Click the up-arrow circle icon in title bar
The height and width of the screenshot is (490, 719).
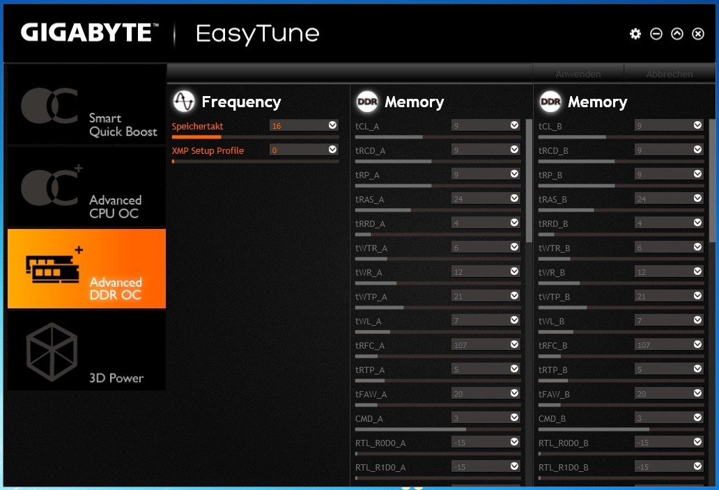pos(677,33)
